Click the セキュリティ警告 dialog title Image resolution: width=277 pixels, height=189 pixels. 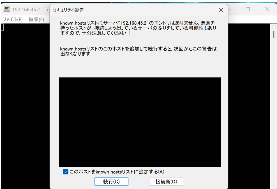coord(68,10)
